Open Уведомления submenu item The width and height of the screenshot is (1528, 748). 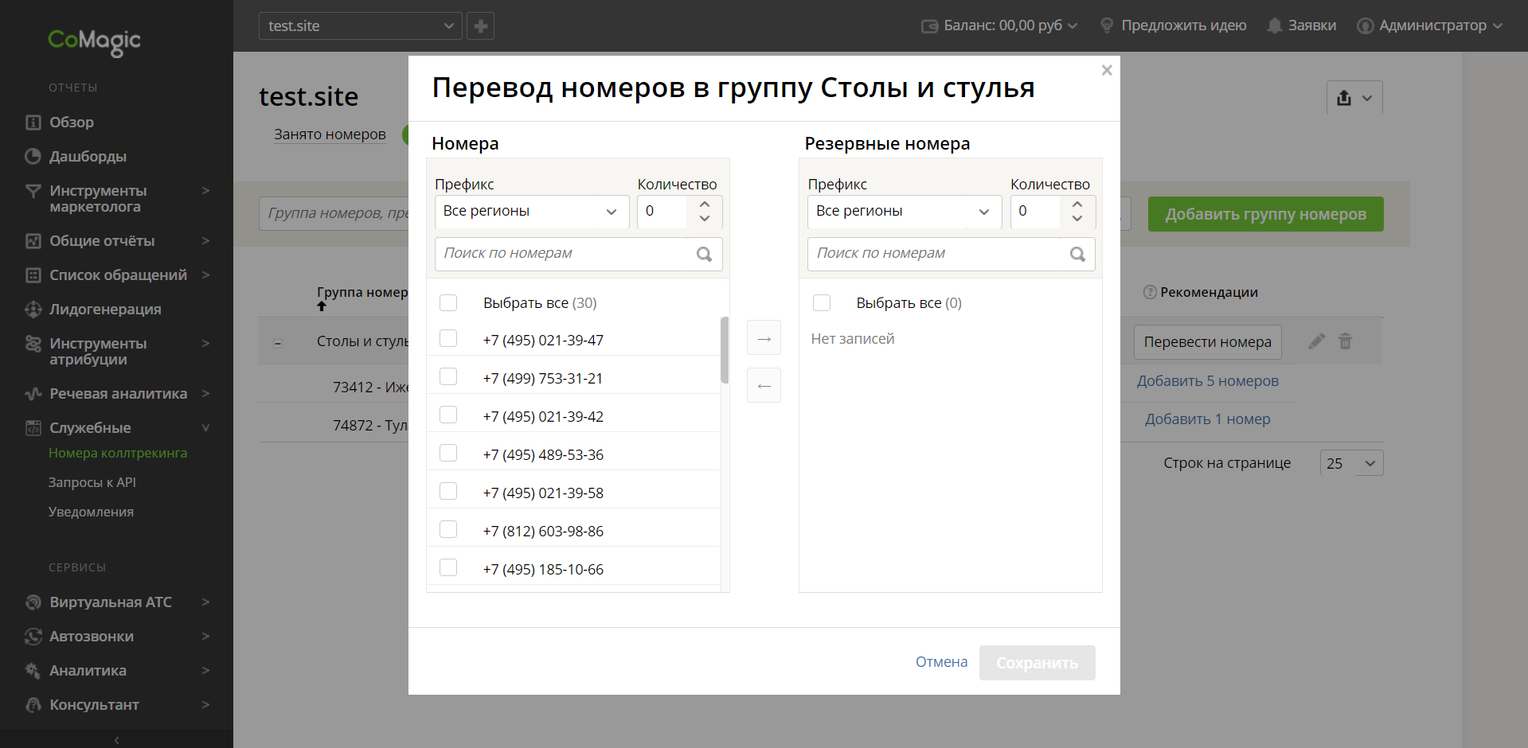click(x=91, y=512)
